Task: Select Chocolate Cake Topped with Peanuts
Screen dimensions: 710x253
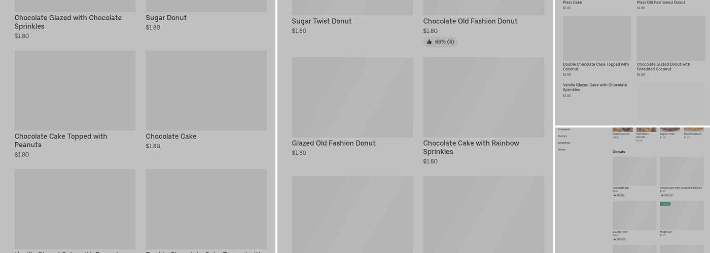Action: tap(61, 140)
